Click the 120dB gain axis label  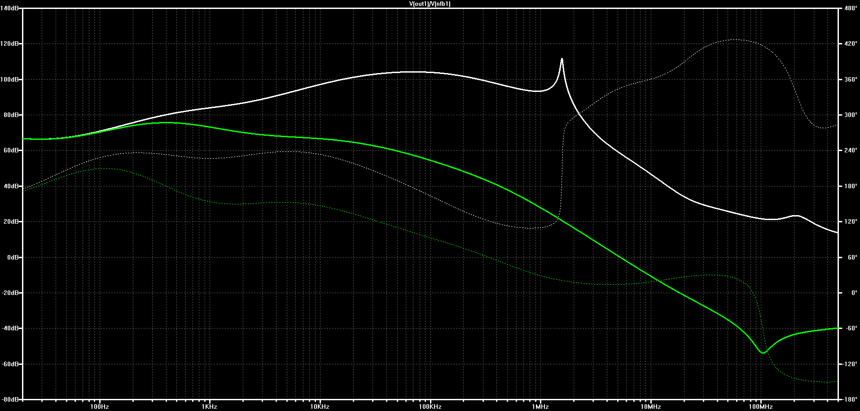[10, 44]
